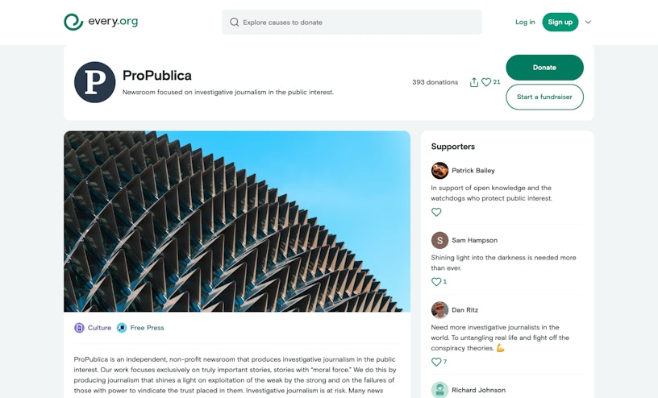The width and height of the screenshot is (658, 398).
Task: Click the Log in link
Action: (x=525, y=23)
